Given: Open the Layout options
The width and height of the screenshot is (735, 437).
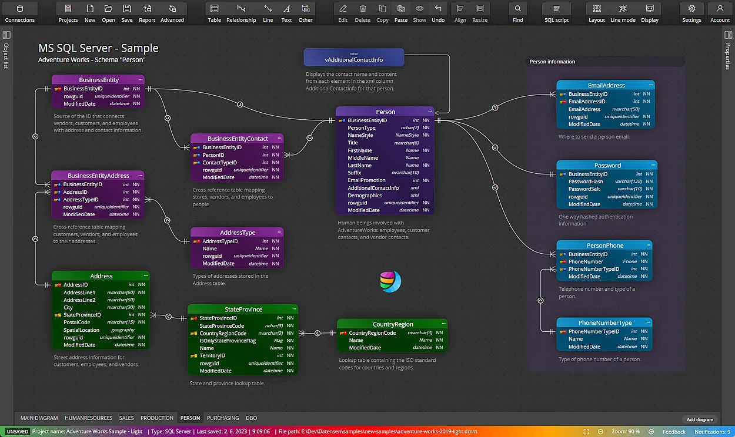Looking at the screenshot, I should [x=597, y=14].
